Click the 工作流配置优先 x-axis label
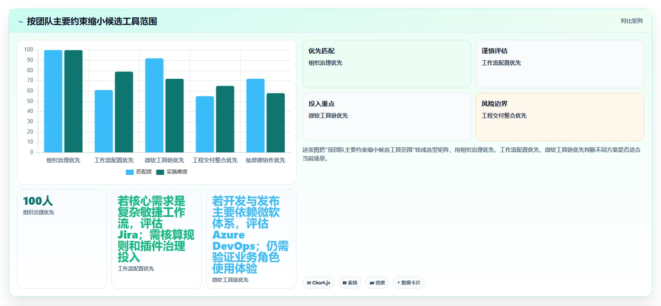 coord(114,160)
